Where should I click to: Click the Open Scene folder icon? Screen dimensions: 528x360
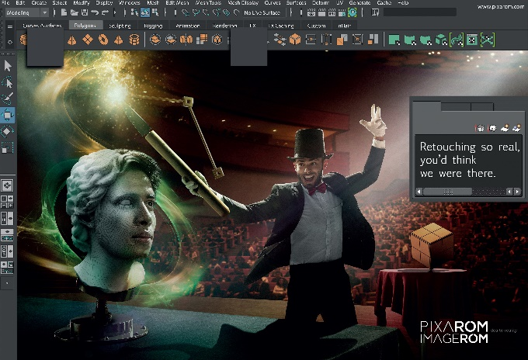(x=74, y=12)
